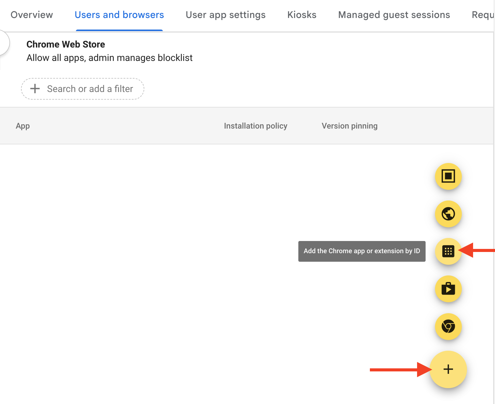Switch to User app settings tab
Viewport: 495px width, 404px height.
click(225, 15)
